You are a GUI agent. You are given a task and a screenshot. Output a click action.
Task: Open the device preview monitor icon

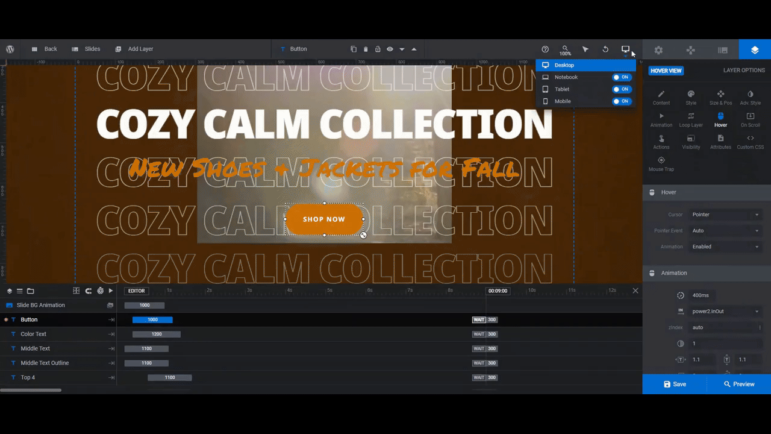(x=625, y=49)
